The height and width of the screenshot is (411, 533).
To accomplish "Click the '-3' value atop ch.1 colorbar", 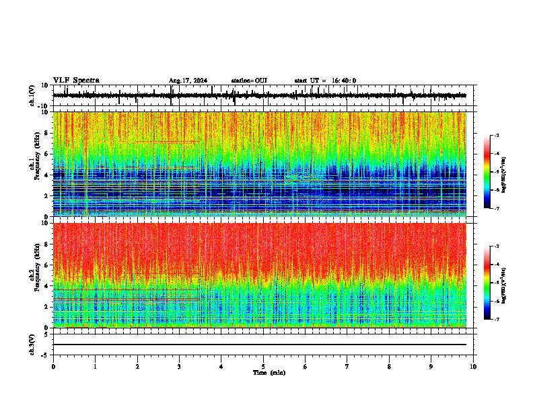I will click(497, 136).
